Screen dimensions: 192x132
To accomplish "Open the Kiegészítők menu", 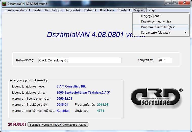I will (x=73, y=10).
